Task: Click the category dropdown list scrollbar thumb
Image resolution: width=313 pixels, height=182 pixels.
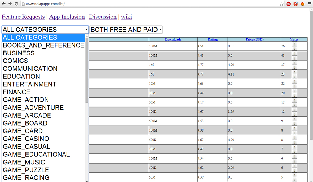Action: tap(87, 70)
